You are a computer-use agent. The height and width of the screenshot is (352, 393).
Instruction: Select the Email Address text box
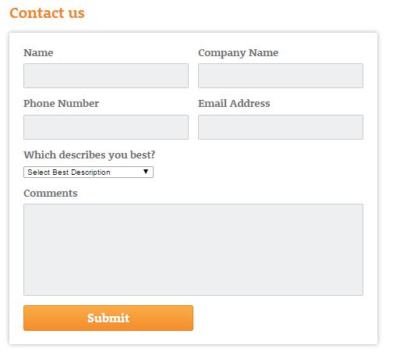pos(281,127)
